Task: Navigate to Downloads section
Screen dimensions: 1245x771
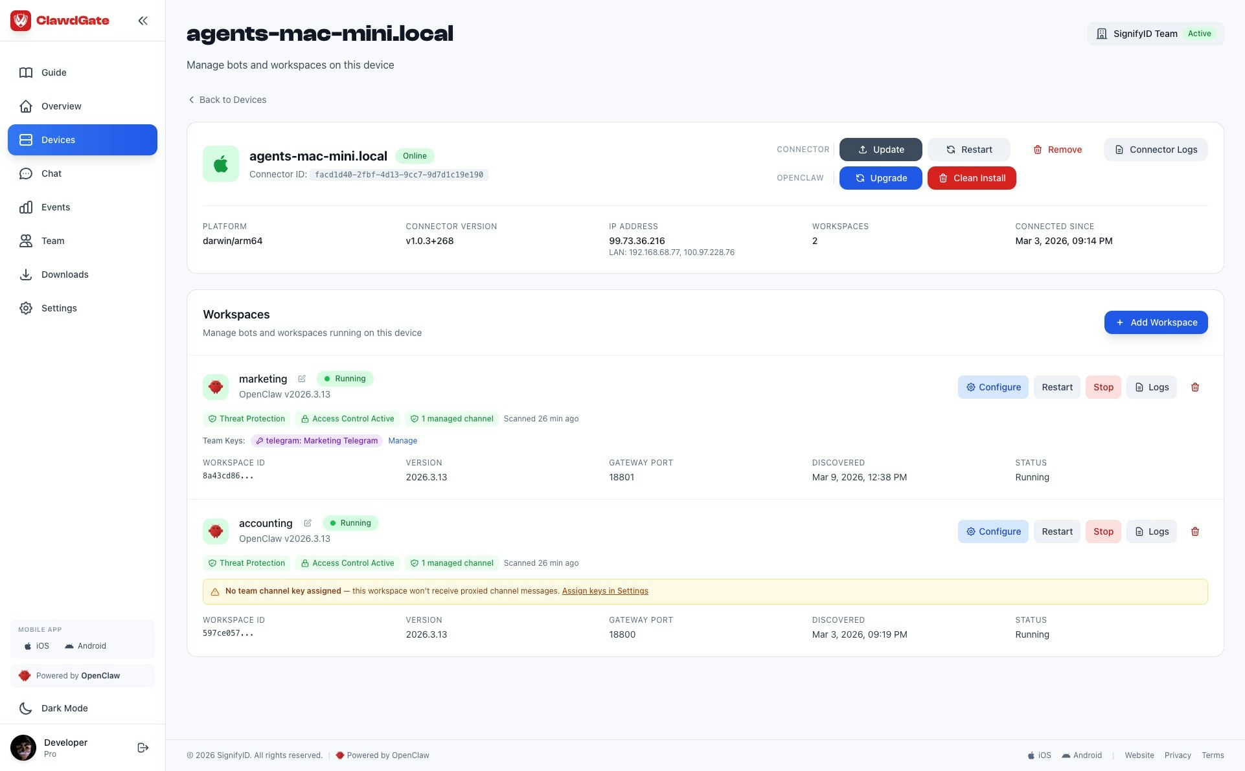Action: click(x=65, y=274)
